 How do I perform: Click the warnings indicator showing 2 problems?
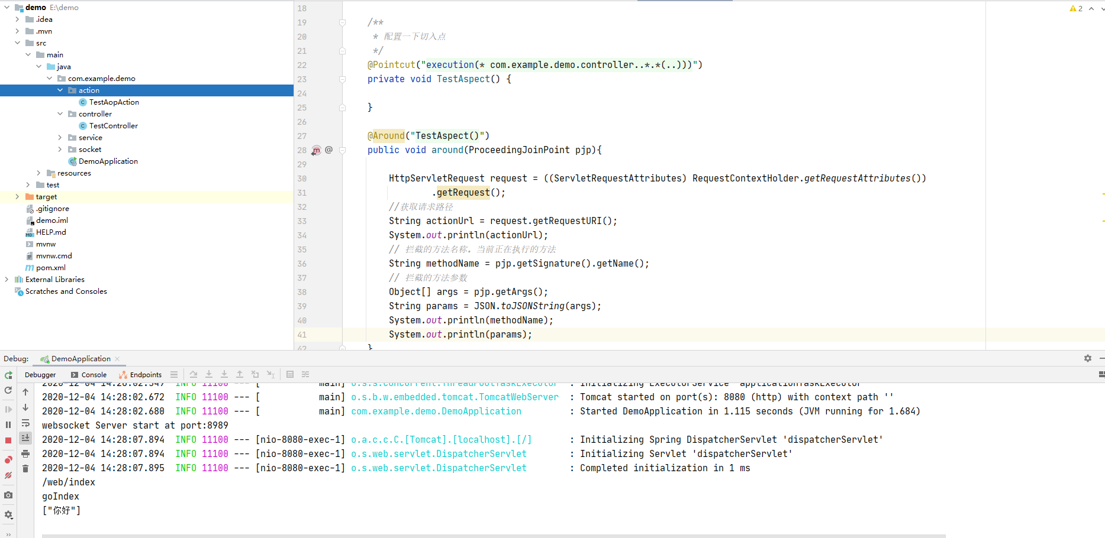1076,8
